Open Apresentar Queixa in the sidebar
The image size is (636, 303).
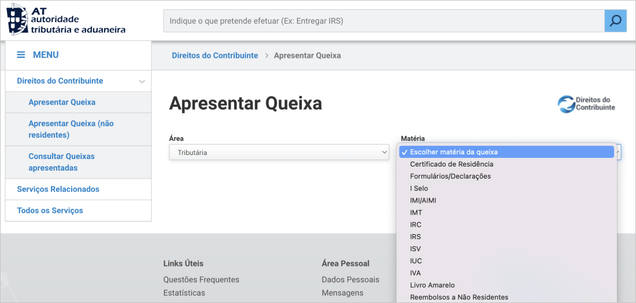pyautogui.click(x=62, y=102)
